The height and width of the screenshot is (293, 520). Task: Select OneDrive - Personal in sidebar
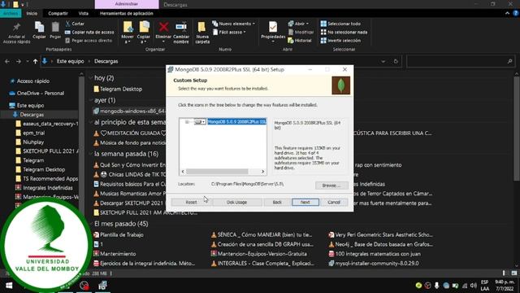click(41, 94)
